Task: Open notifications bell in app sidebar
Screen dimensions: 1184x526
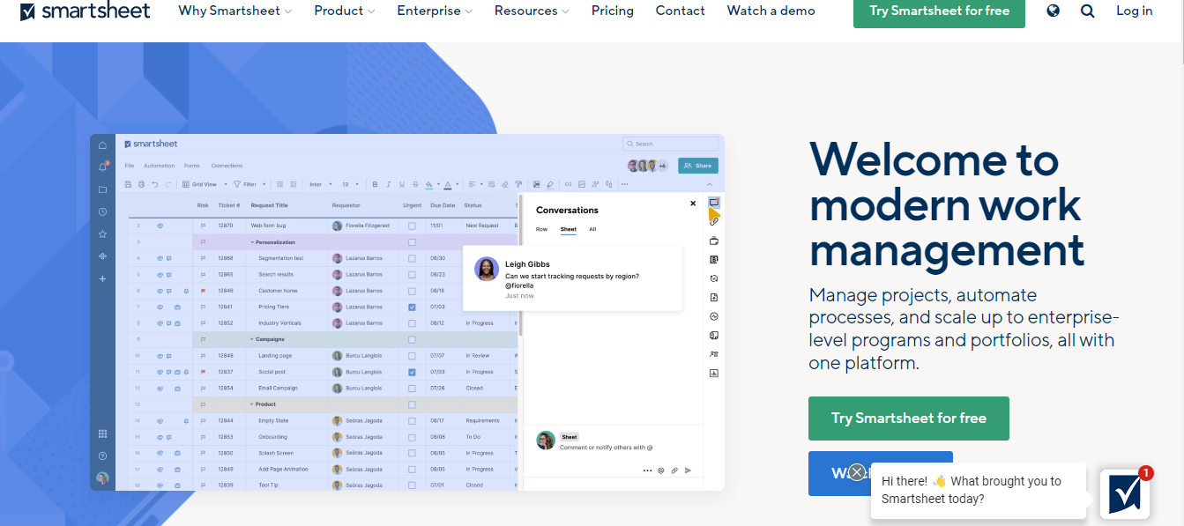Action: click(102, 167)
